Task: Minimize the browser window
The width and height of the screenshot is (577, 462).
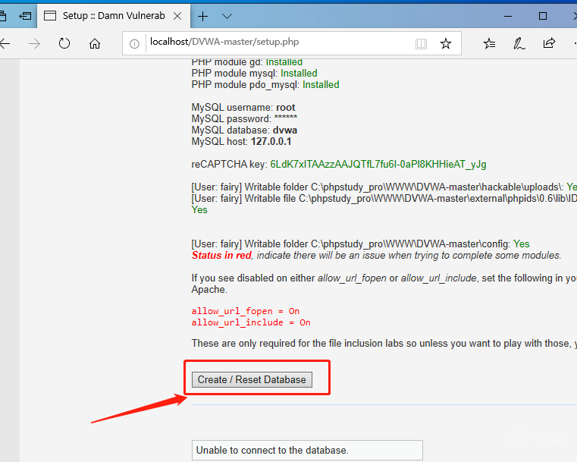Action: coord(508,16)
